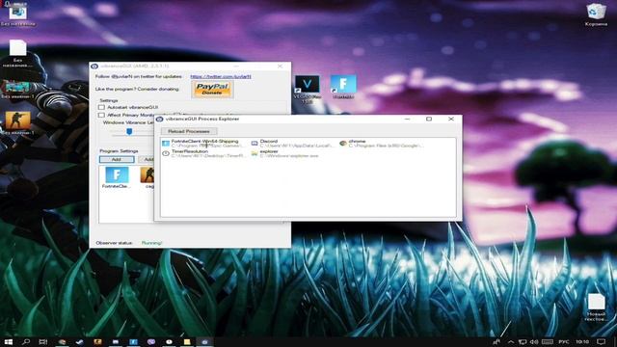The width and height of the screenshot is (617, 347).
Task: Click the Chrome icon in process list
Action: pos(343,144)
